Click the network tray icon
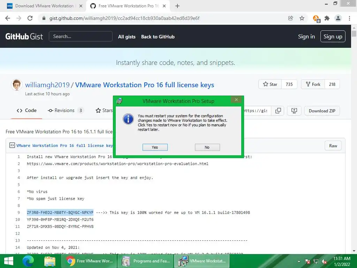The height and width of the screenshot is (268, 357). coord(316,261)
